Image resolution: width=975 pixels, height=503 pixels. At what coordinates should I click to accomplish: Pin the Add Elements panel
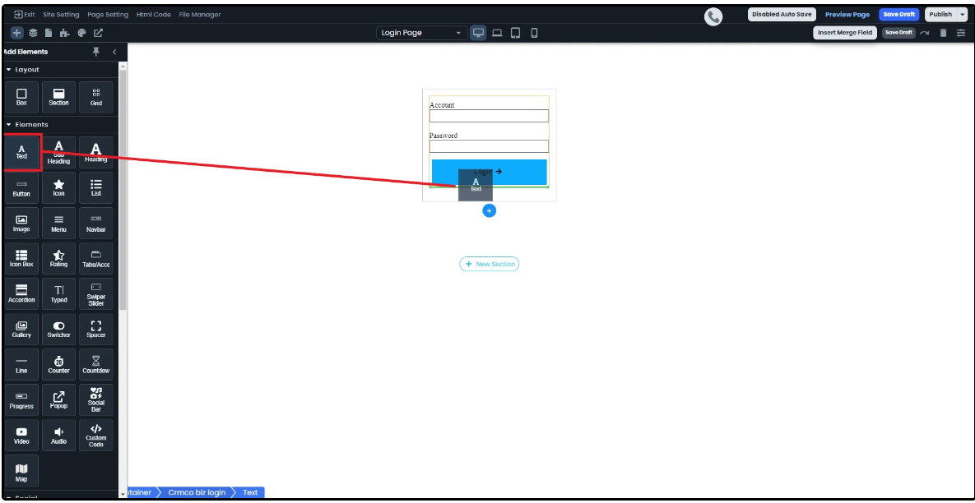(96, 52)
